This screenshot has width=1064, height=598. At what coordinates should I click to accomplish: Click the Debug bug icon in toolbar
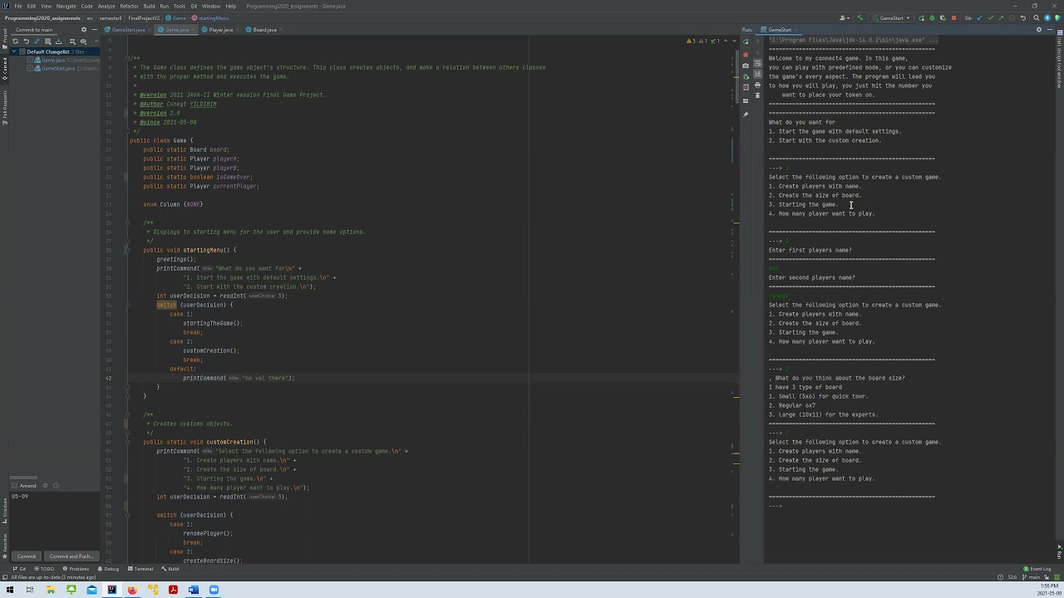[932, 17]
